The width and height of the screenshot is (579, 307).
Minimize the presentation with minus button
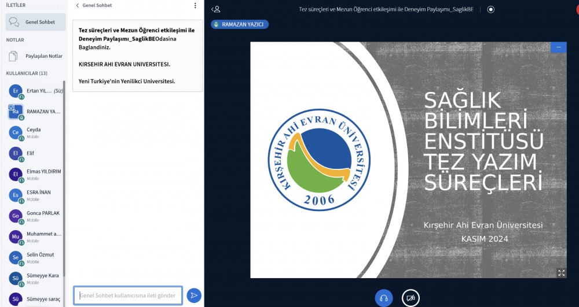pyautogui.click(x=558, y=47)
